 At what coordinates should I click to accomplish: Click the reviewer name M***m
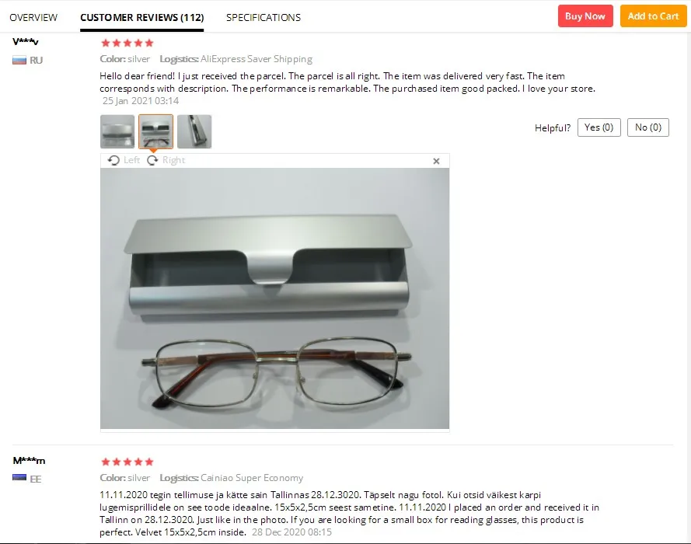coord(29,461)
